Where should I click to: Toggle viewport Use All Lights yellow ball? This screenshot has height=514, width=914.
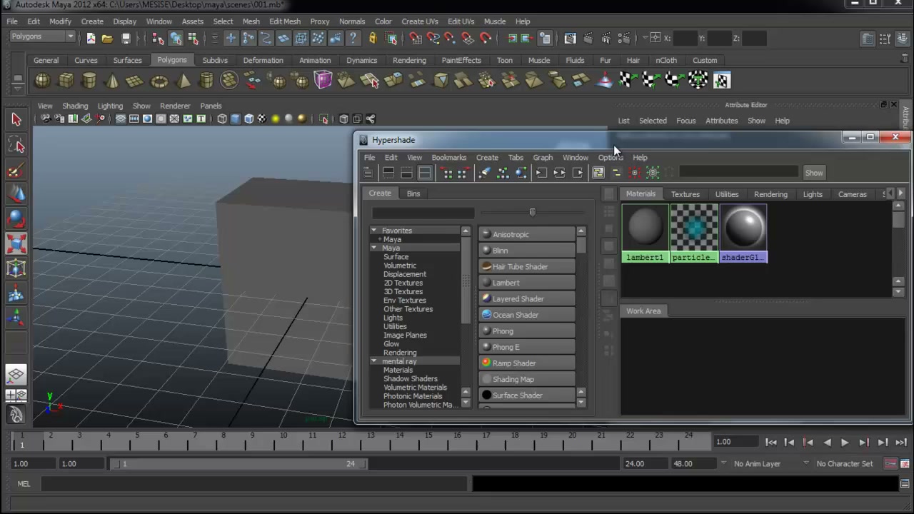276,119
